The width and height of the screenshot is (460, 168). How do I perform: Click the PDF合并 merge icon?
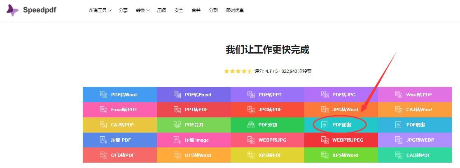177,125
